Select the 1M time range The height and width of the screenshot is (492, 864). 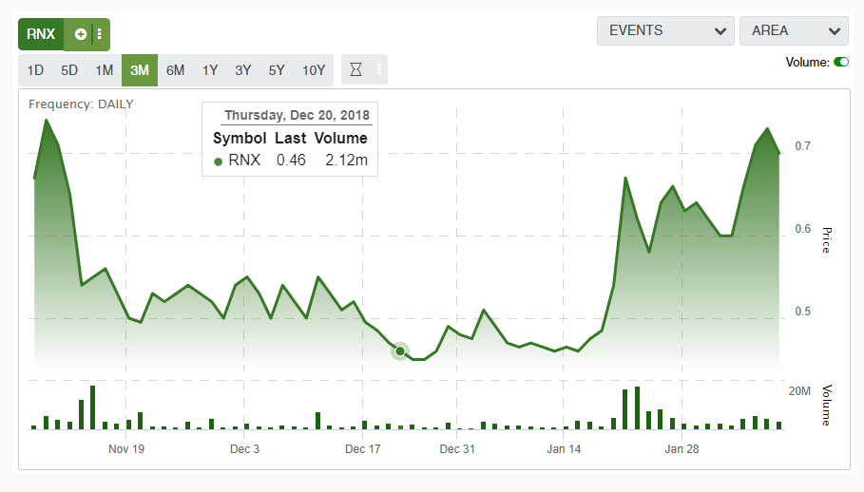pyautogui.click(x=105, y=70)
